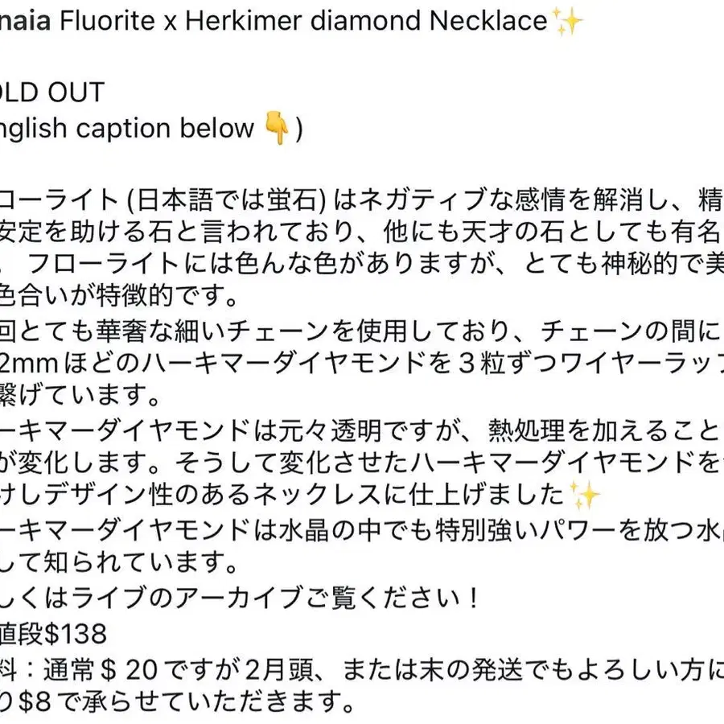Click the line about 水晶の中でも特別強いパワー
Image resolution: width=724 pixels, height=724 pixels.
[x=362, y=530]
